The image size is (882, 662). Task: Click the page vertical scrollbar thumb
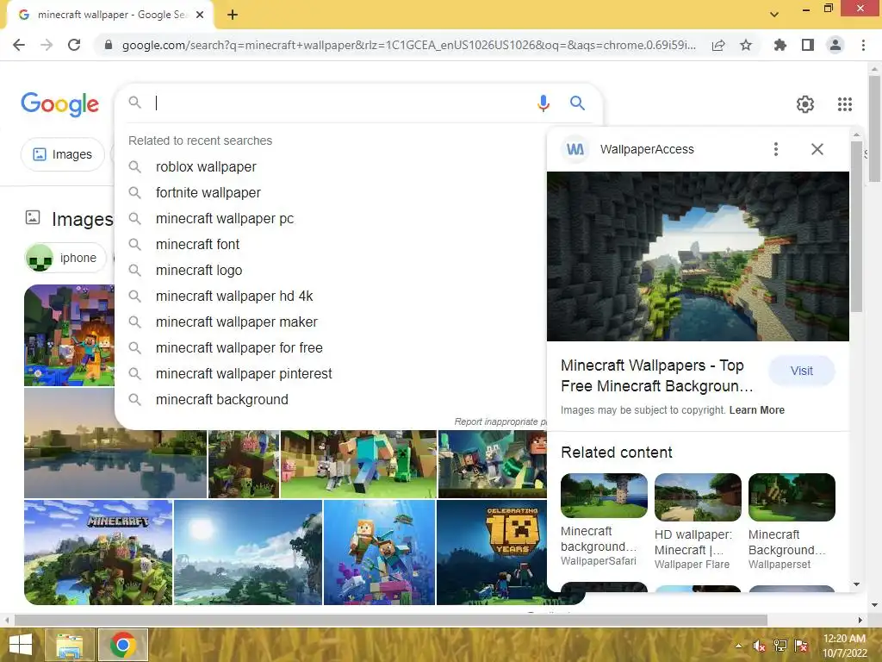[874, 128]
